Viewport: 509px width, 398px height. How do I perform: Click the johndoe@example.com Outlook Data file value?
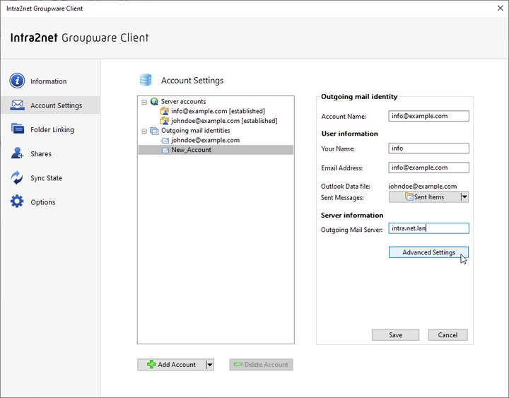pos(422,187)
